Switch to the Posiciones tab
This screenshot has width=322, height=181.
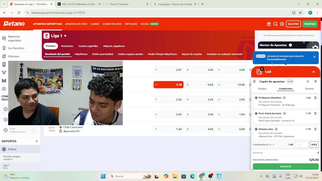tap(67, 46)
